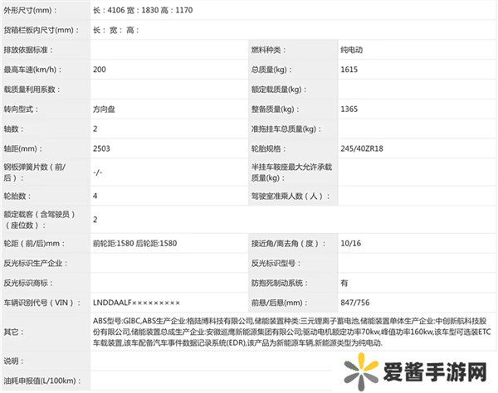Image resolution: width=498 pixels, height=393 pixels.
Task: Click the 最高车速 value 200
Action: pyautogui.click(x=100, y=70)
